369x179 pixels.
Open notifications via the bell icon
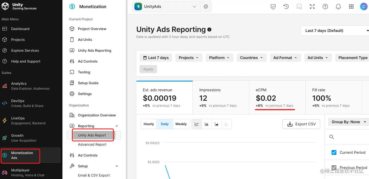point(338,6)
